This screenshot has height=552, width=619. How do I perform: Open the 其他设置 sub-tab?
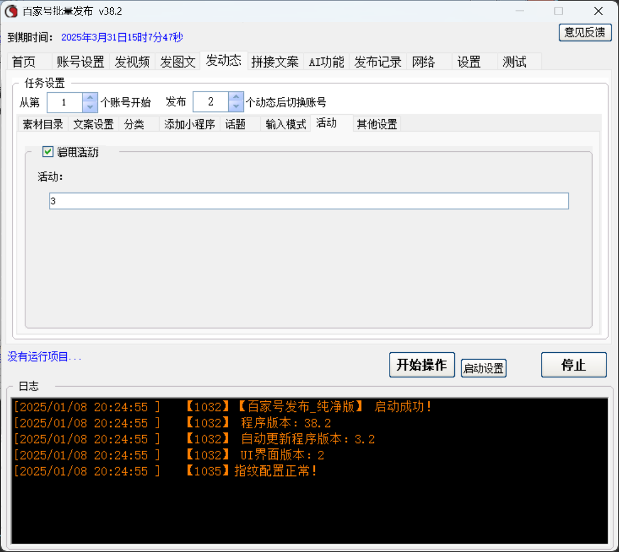[x=377, y=124]
